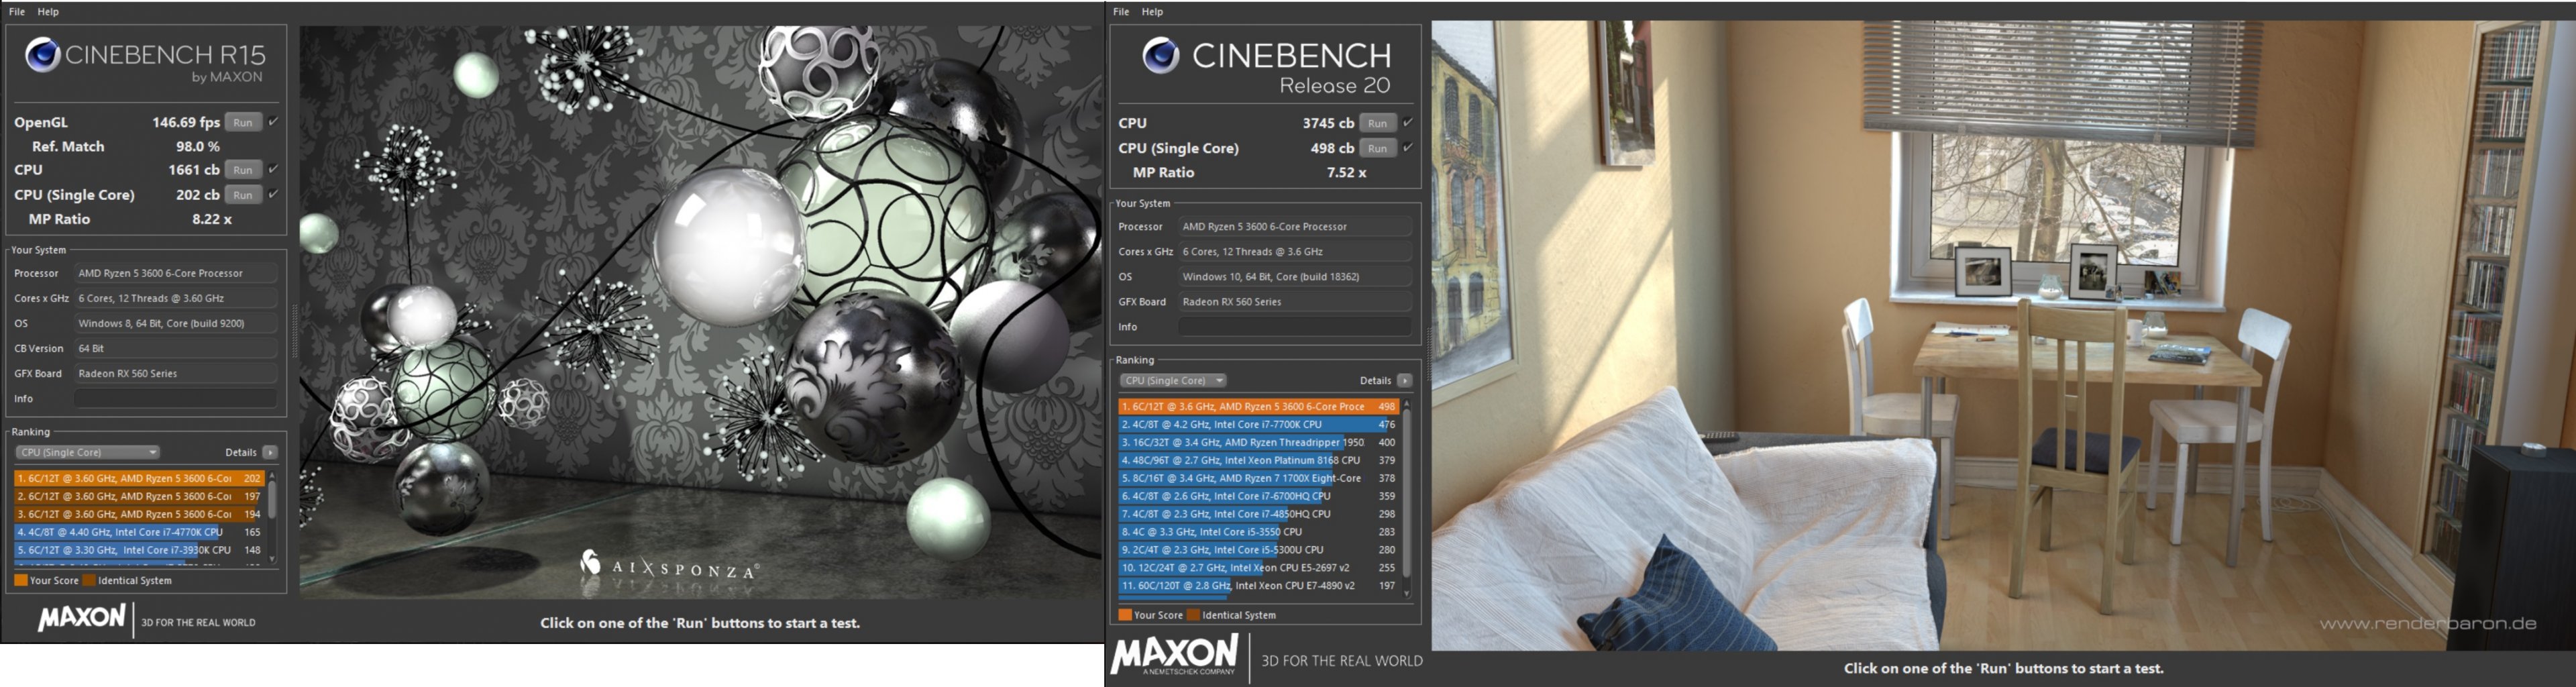The width and height of the screenshot is (2576, 687).
Task: Click orange Your Score swatch in R15 legend
Action: [x=21, y=580]
